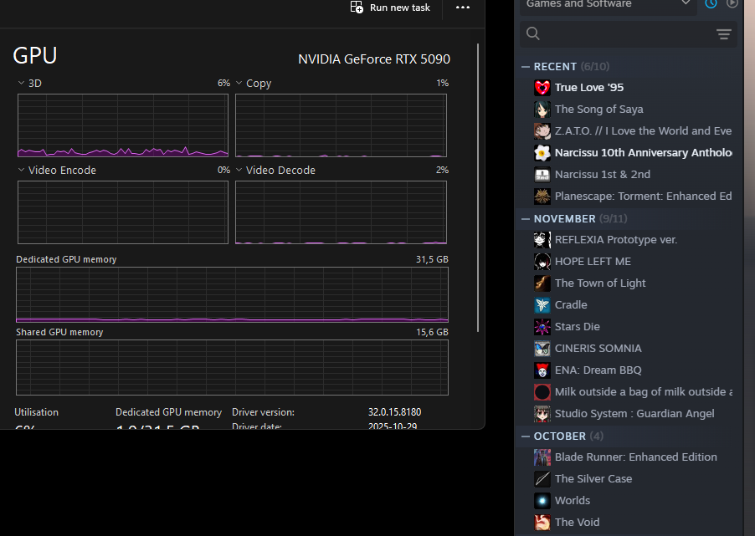Select The Town of Light entry
The height and width of the screenshot is (536, 755).
tap(600, 283)
